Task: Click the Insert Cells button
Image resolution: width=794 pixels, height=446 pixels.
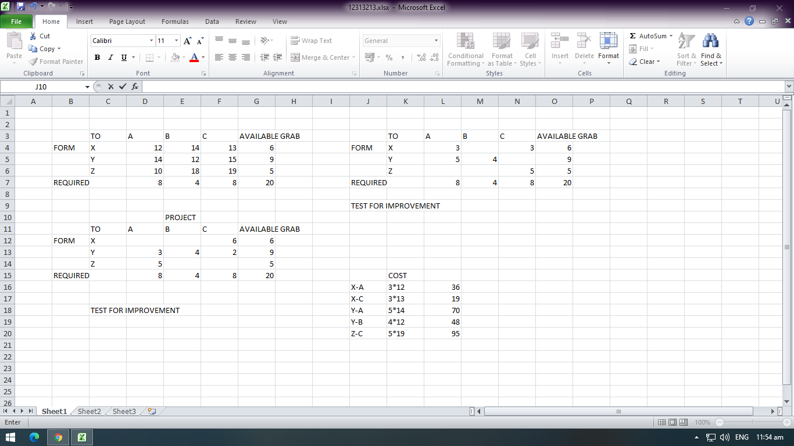Action: coord(559,49)
